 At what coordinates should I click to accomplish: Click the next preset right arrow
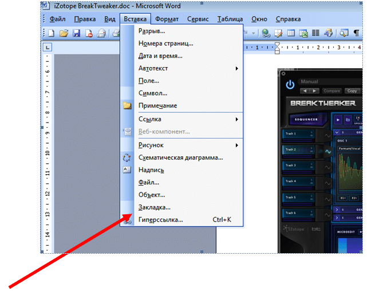(x=314, y=91)
